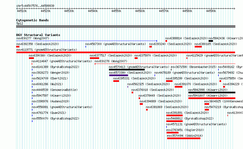The image size is (243, 149).
Task: Click the long red nsv4119771 bar
Action: (126, 52)
